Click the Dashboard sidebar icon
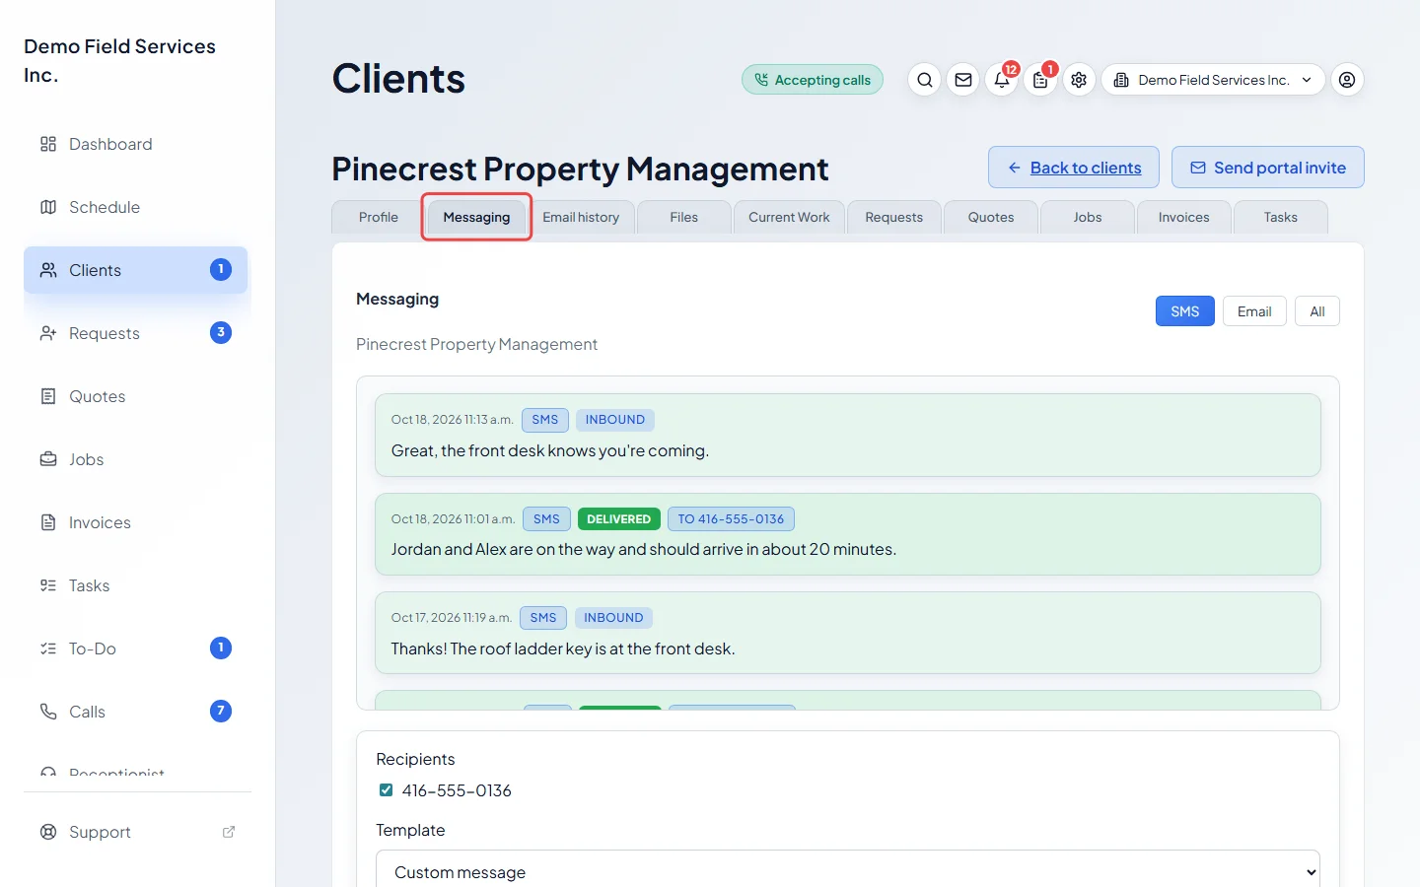The height and width of the screenshot is (887, 1420). pos(48,144)
